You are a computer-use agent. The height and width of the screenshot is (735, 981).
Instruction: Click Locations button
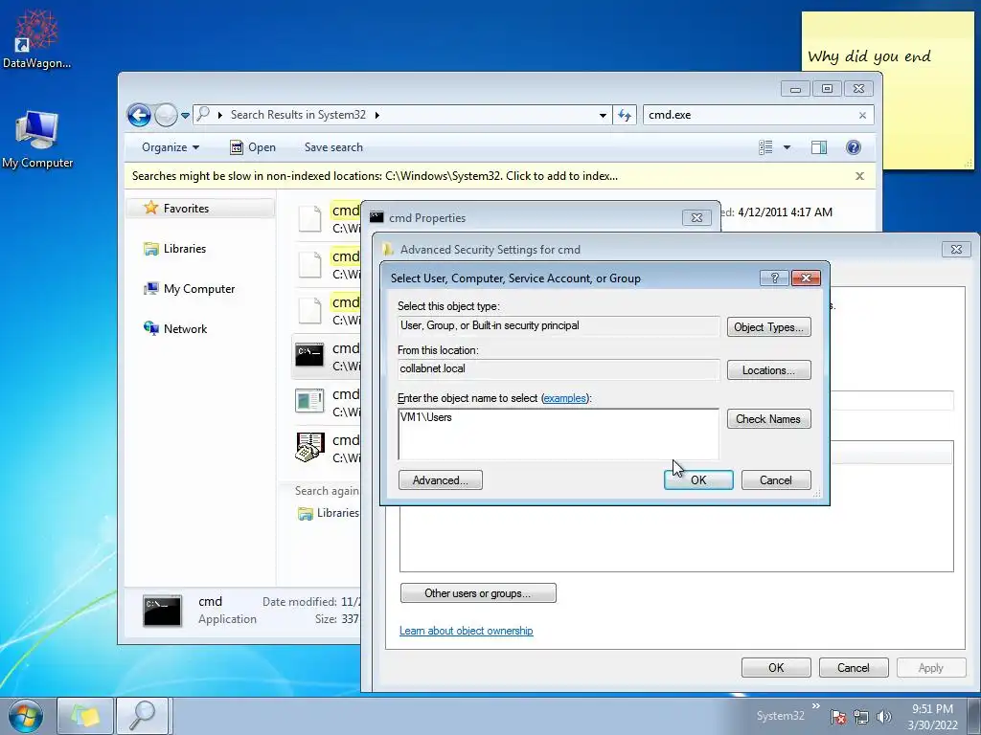click(769, 370)
